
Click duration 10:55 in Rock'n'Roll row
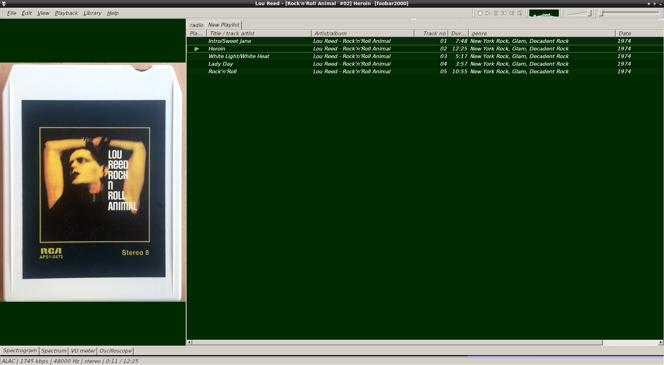(460, 72)
